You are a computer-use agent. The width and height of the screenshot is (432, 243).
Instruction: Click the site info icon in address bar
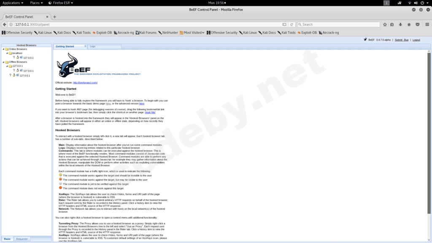click(x=11, y=24)
